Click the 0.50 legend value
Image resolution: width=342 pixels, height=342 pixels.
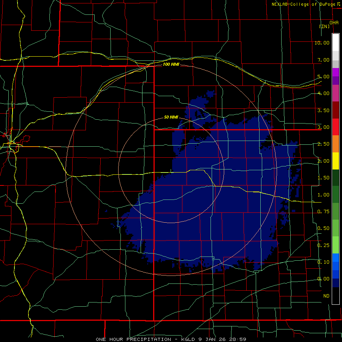point(323,228)
